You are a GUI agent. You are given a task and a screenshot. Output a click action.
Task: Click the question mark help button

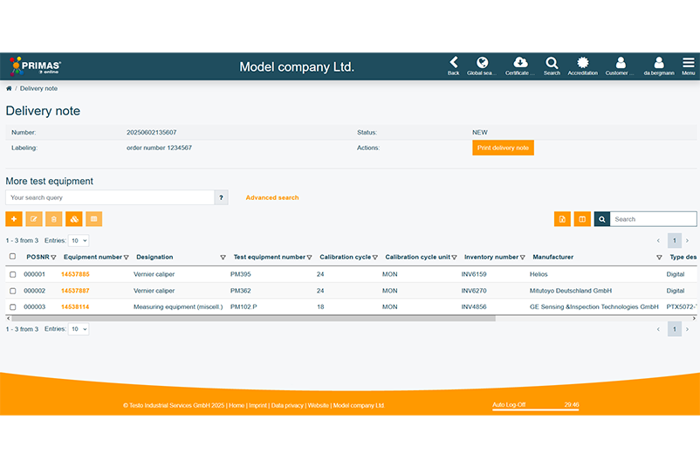(222, 197)
